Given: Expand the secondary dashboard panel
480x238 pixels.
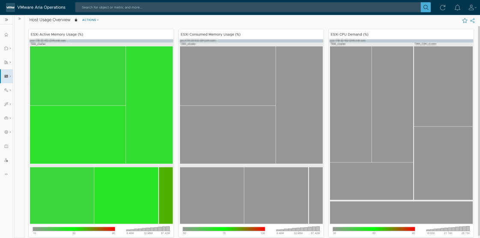Looking at the screenshot, I should point(19,19).
